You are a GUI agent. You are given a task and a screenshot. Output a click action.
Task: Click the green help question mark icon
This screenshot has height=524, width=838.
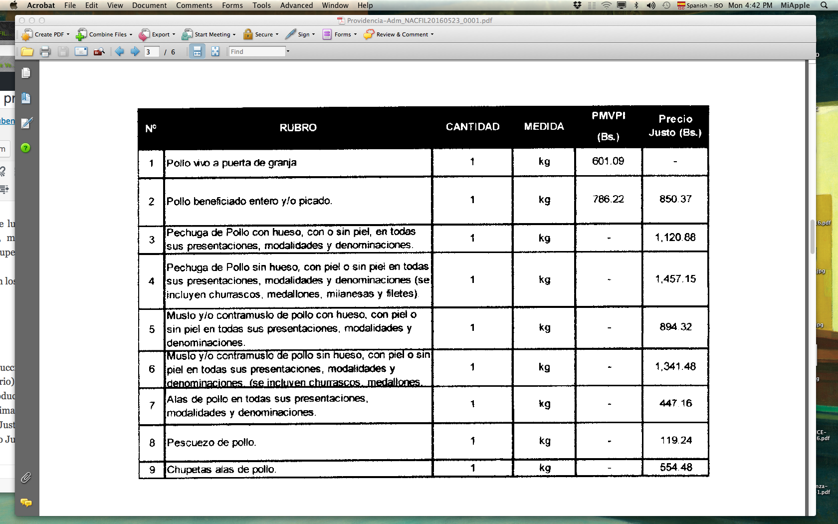coord(25,148)
